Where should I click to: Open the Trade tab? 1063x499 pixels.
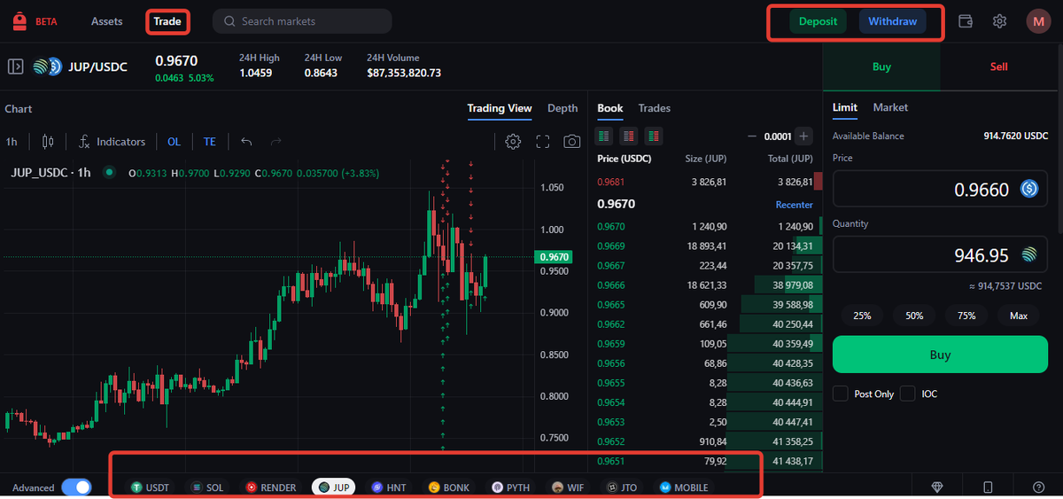pos(167,21)
